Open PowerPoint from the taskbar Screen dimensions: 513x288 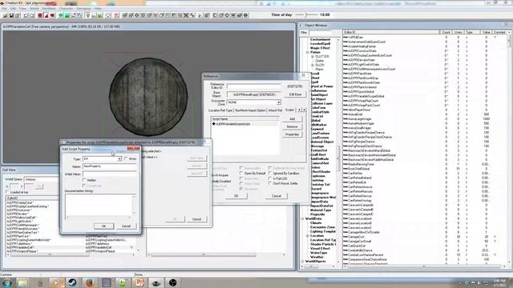[x=139, y=282]
